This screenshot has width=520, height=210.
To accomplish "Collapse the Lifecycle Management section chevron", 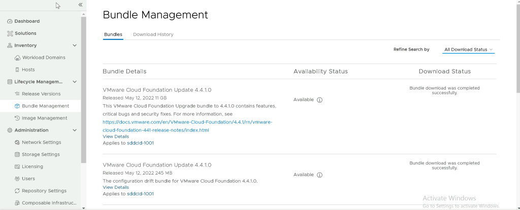I will pyautogui.click(x=75, y=82).
